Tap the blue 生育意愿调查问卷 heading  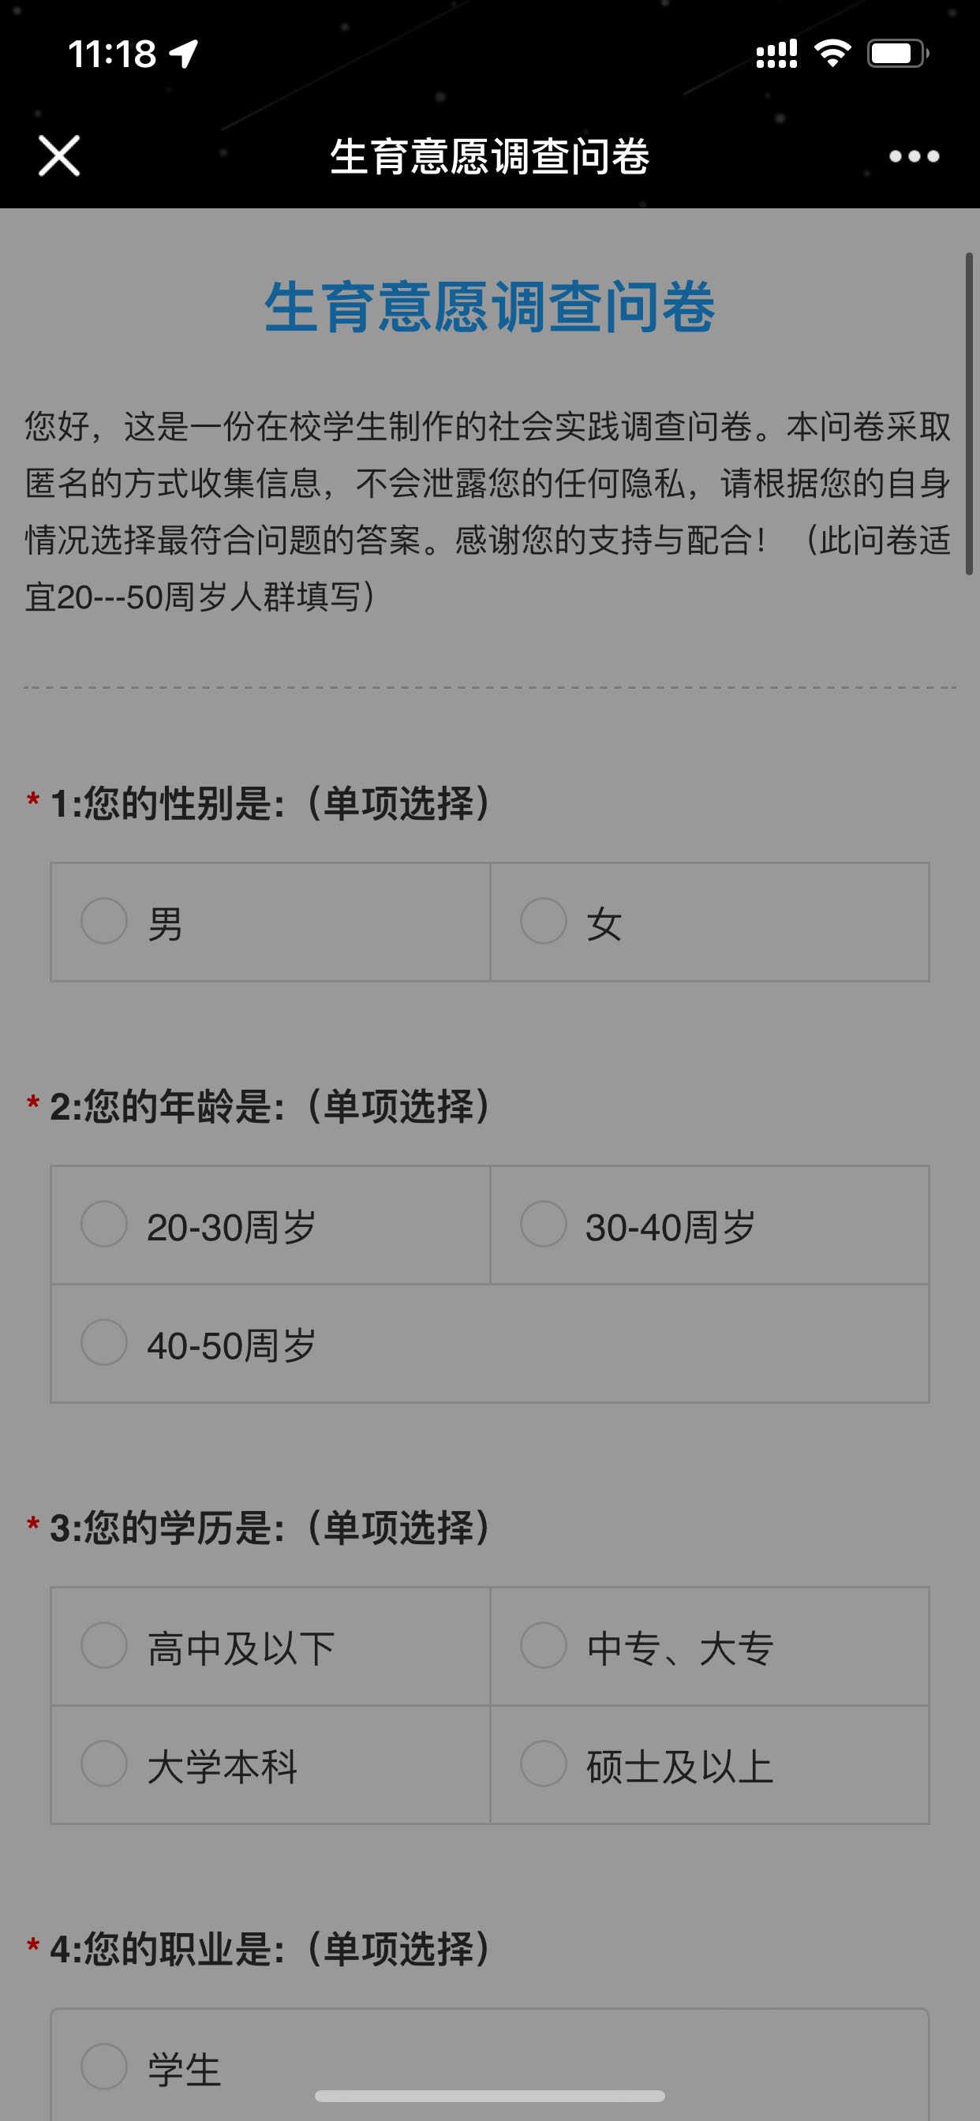click(x=489, y=307)
